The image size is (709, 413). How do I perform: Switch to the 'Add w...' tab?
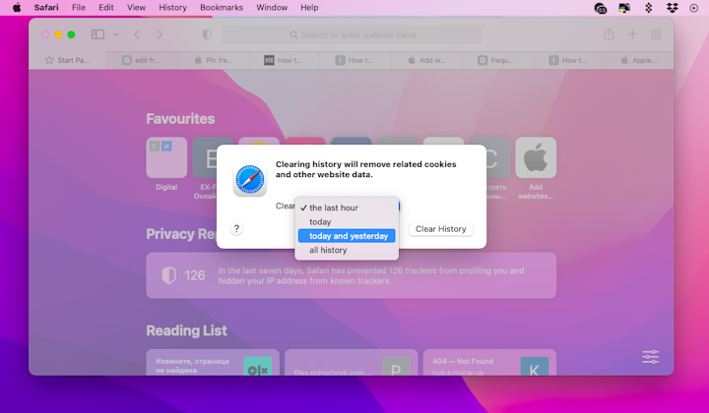(x=426, y=60)
